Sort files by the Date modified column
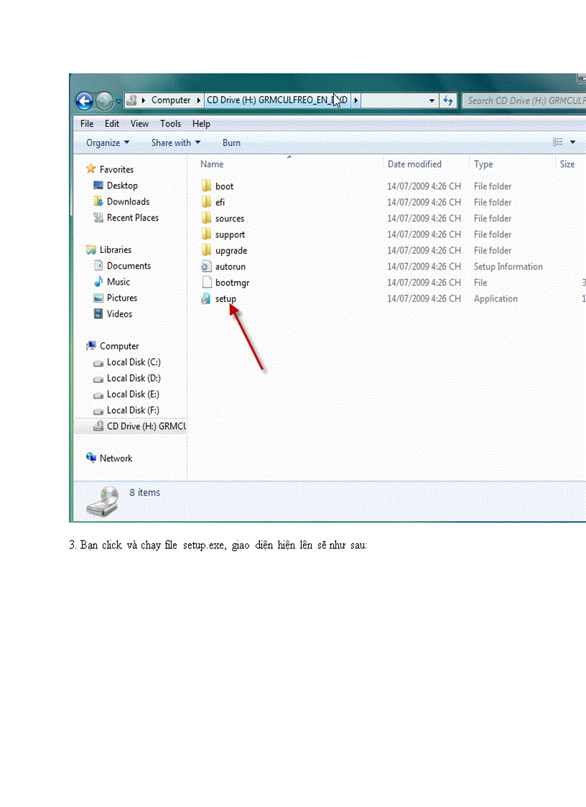The image size is (586, 807). click(414, 164)
